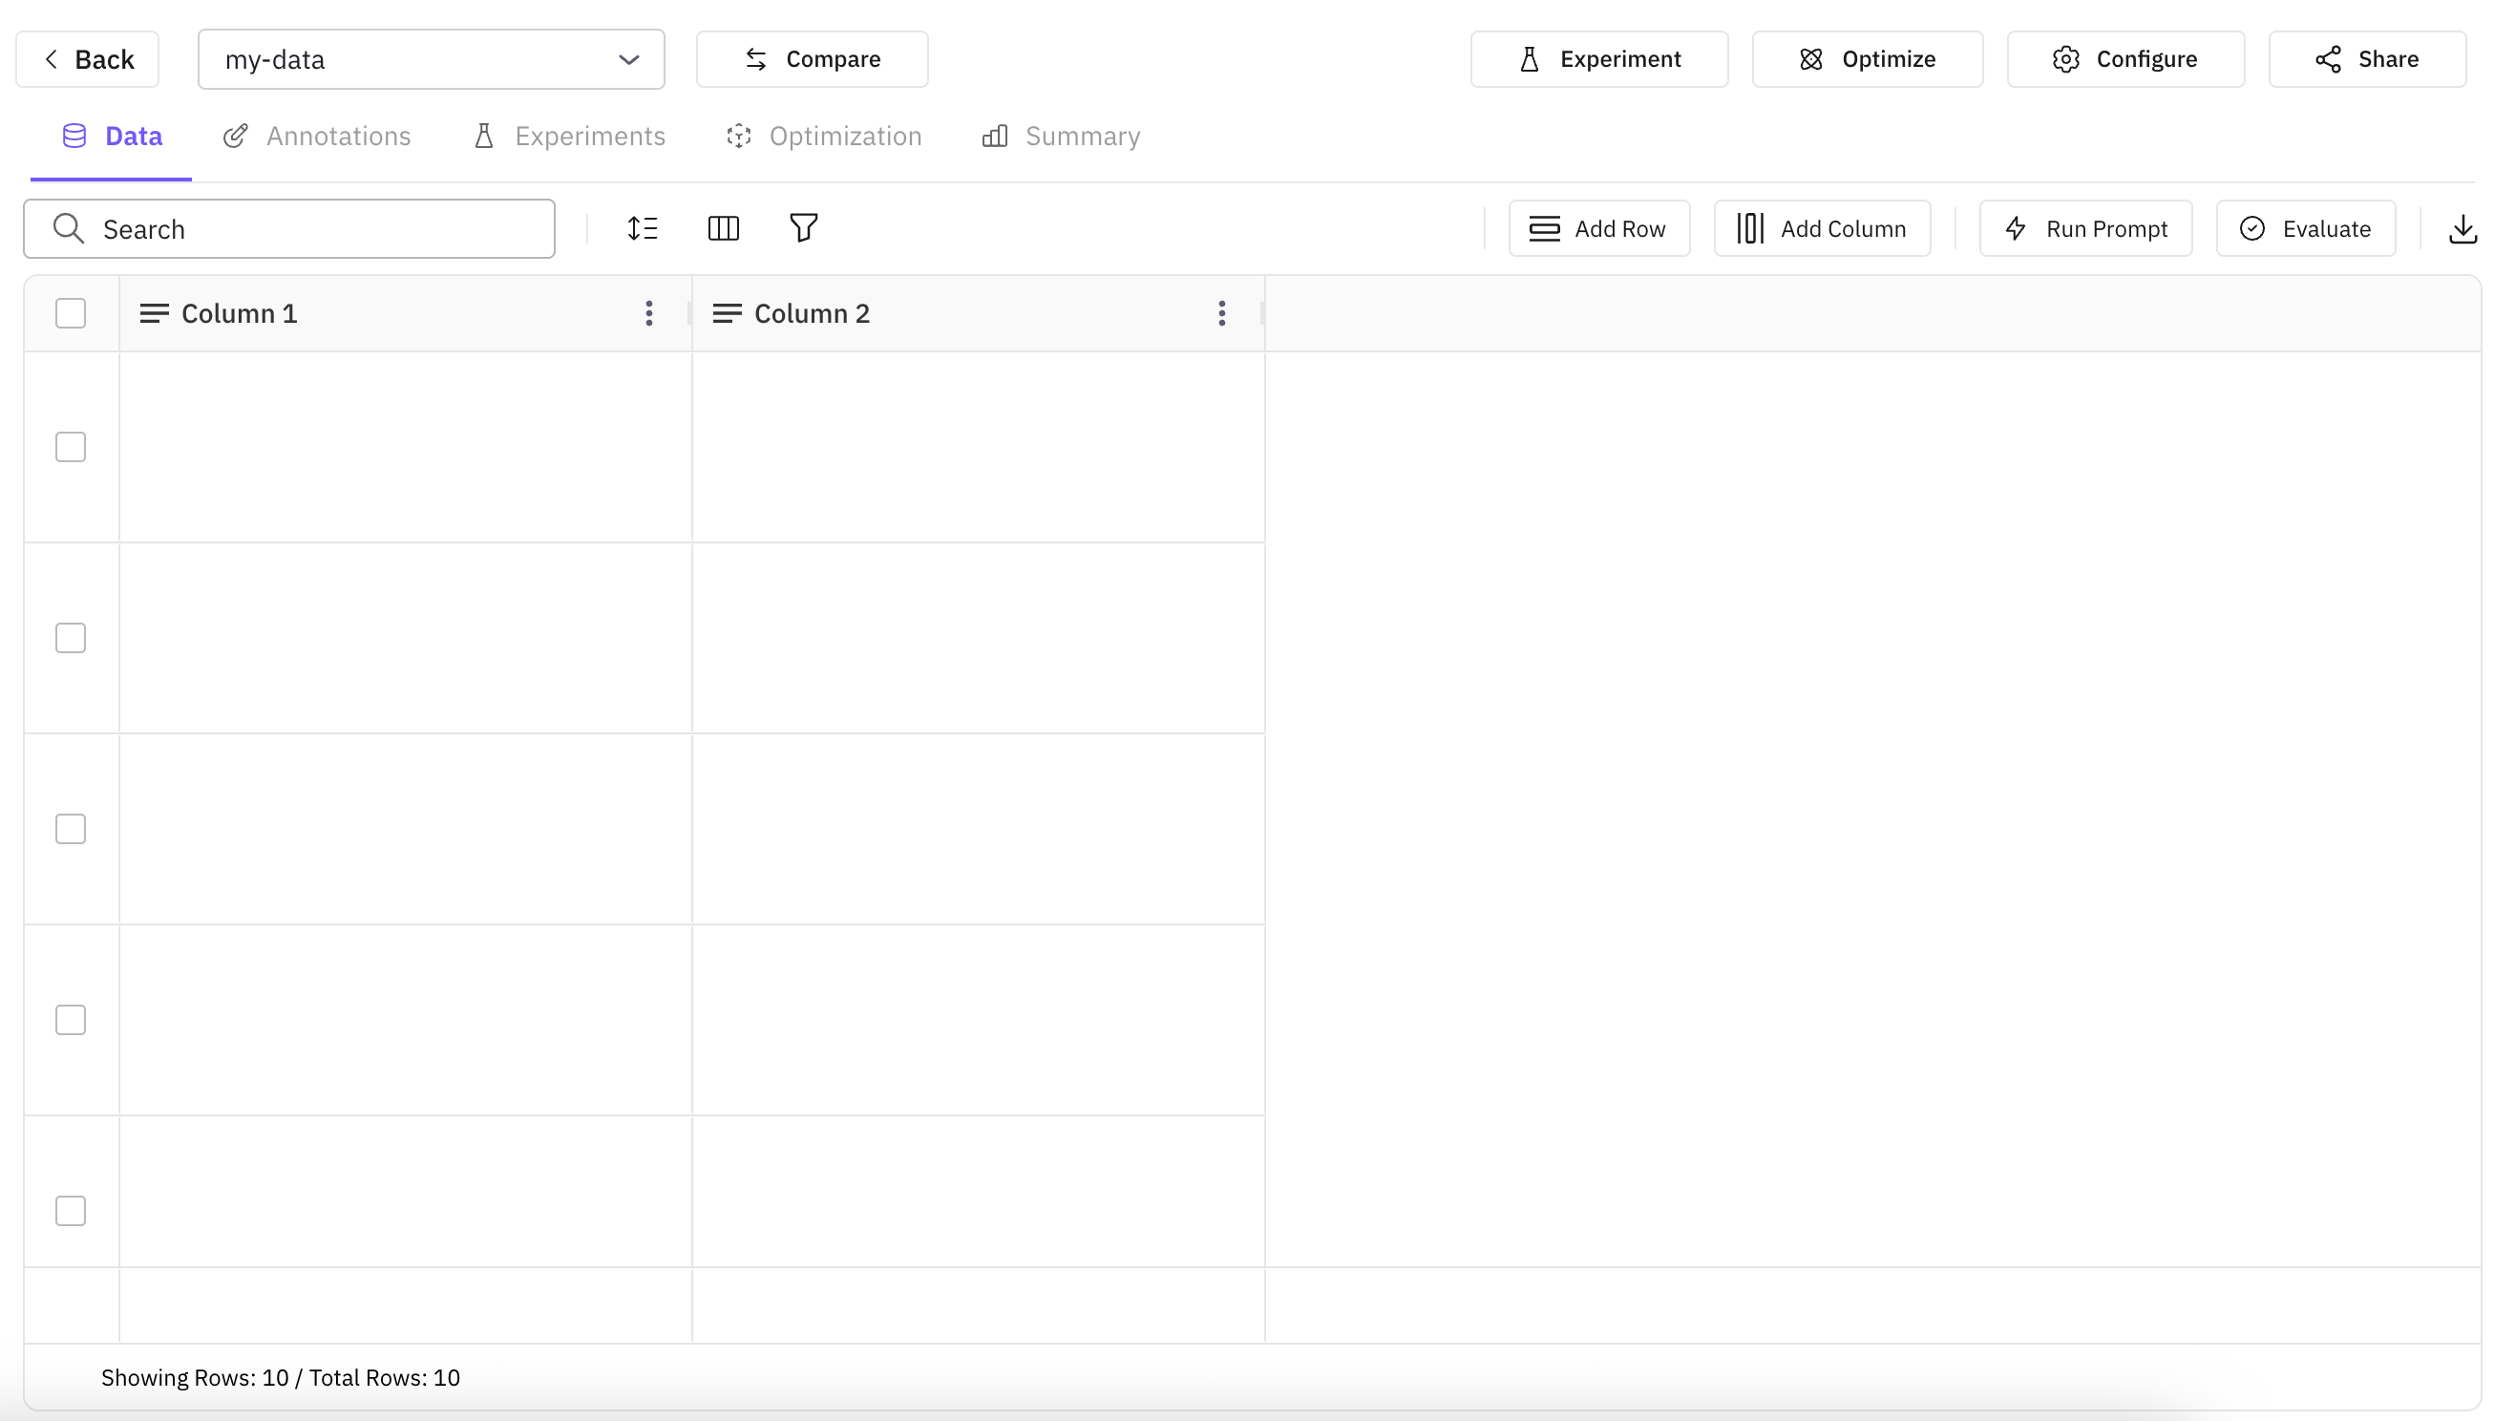Click the Add Row button
This screenshot has width=2494, height=1421.
(1598, 227)
